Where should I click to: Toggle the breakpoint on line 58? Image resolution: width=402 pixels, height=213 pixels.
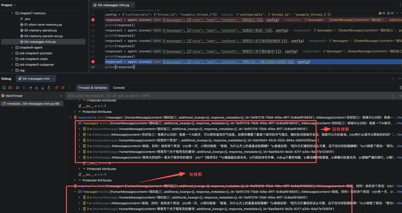pos(93,20)
